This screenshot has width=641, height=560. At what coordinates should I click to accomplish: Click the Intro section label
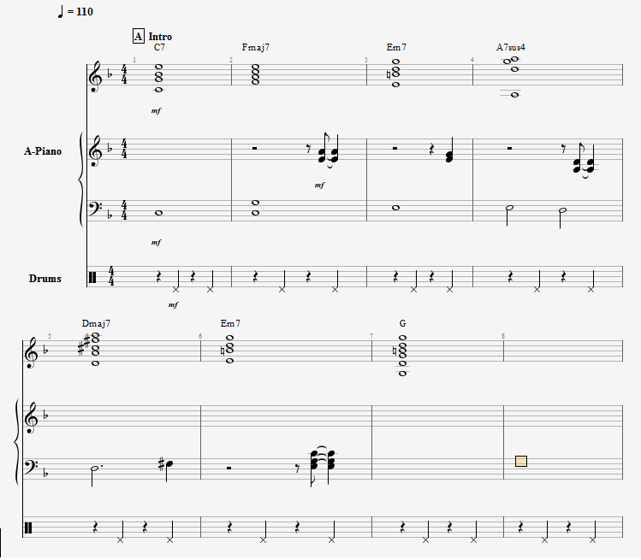point(160,37)
